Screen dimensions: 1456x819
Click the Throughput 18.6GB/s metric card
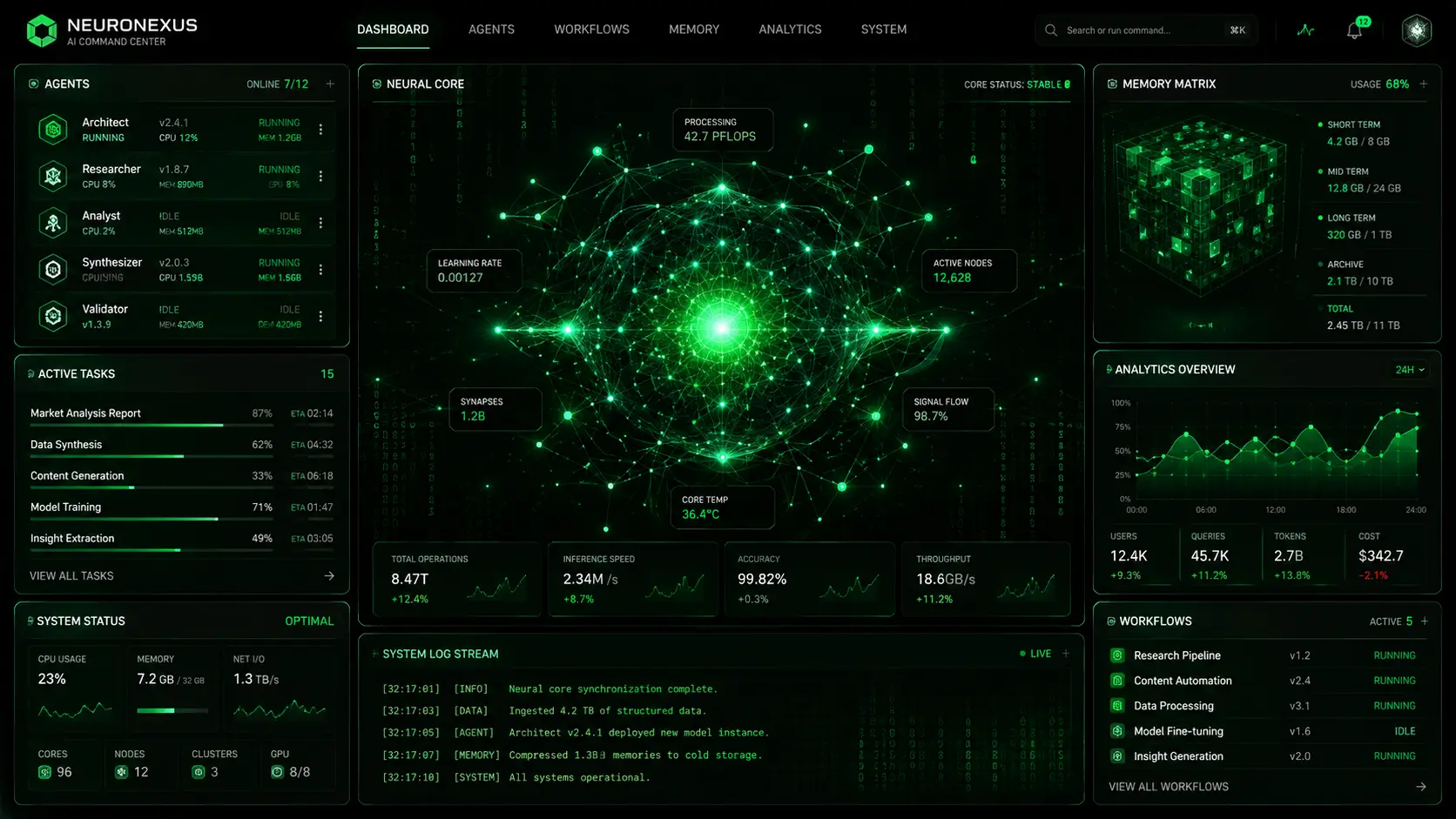tap(987, 580)
